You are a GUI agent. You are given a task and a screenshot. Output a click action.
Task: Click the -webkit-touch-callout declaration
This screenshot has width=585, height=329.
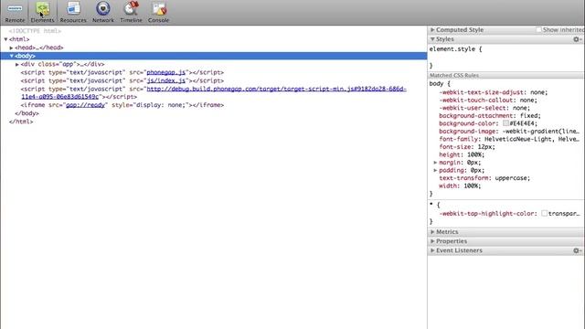coord(488,100)
